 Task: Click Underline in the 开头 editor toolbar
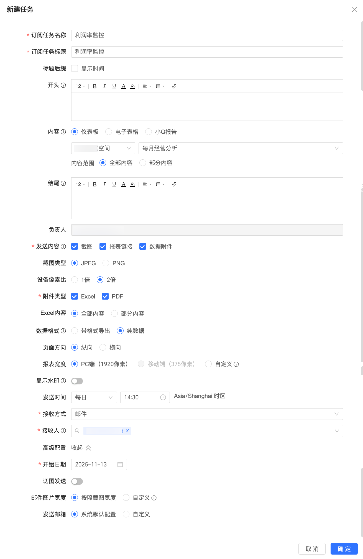[114, 86]
